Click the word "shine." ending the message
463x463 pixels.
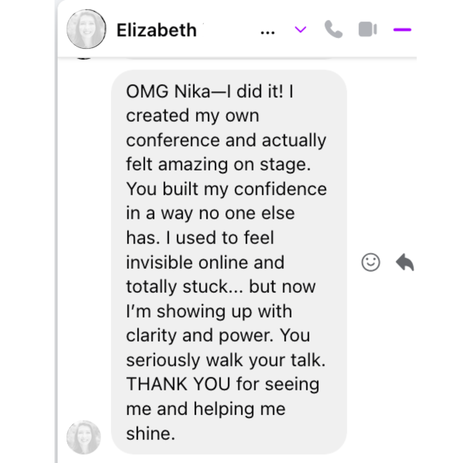(150, 434)
